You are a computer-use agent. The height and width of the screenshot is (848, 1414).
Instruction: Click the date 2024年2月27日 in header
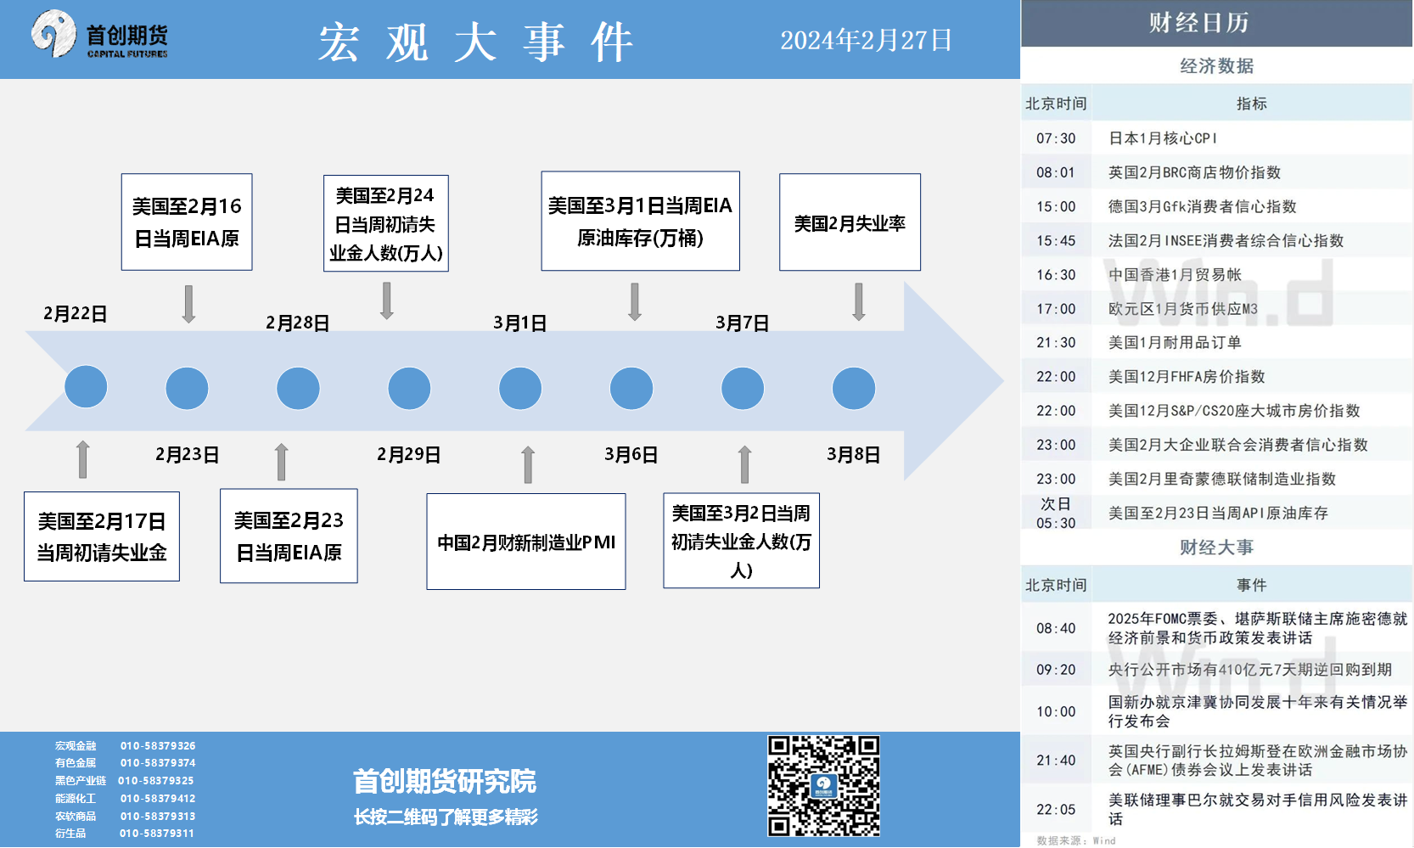[866, 40]
